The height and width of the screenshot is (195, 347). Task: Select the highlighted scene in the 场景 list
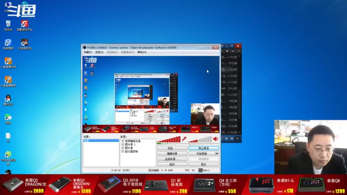[x=101, y=140]
